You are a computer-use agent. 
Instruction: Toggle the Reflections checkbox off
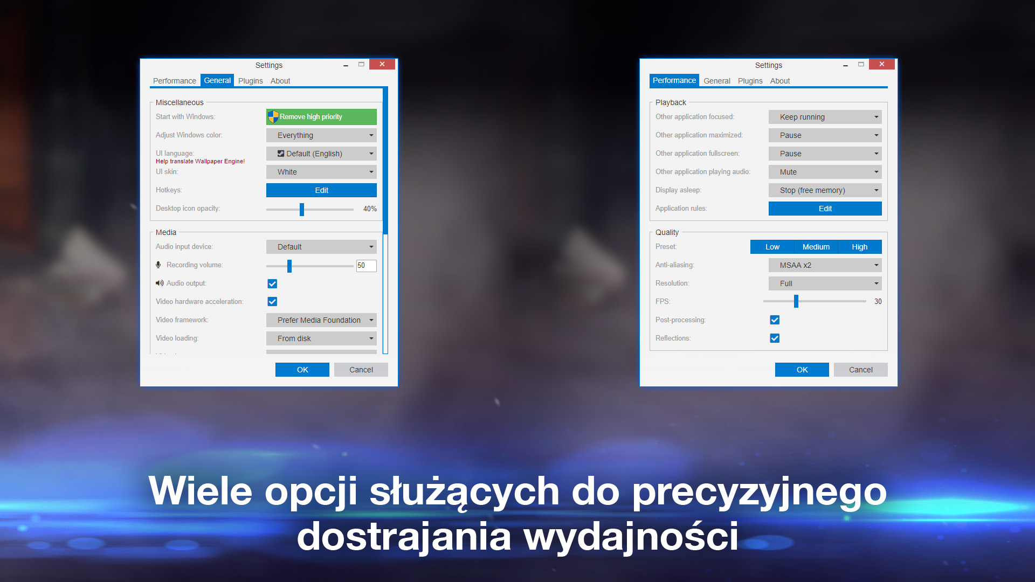[x=775, y=337]
